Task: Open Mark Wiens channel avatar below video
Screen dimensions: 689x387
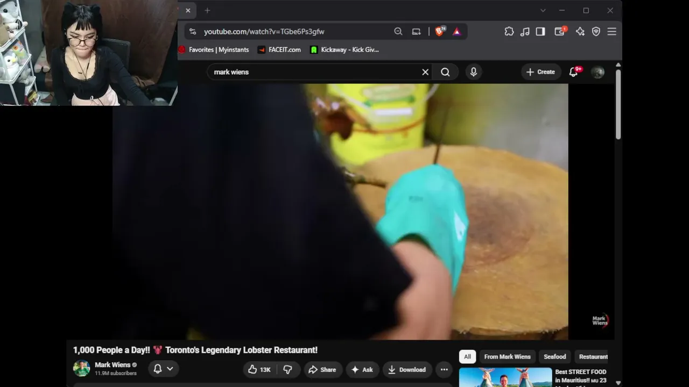Action: (x=82, y=368)
